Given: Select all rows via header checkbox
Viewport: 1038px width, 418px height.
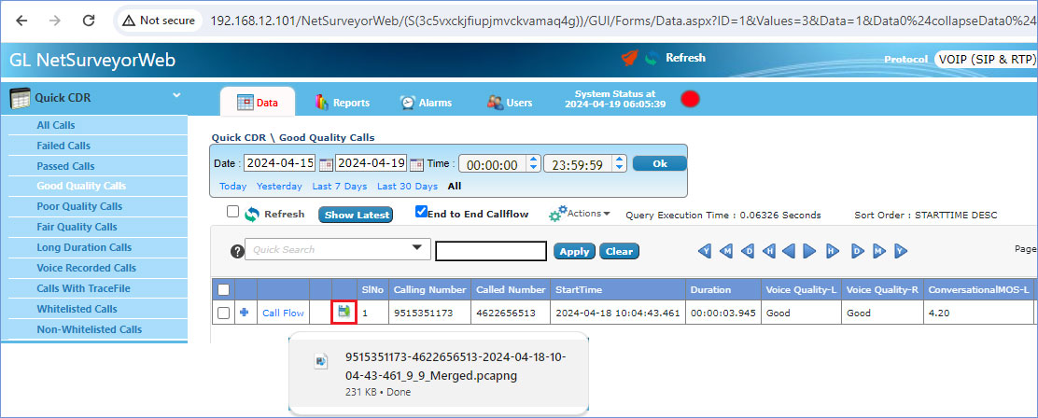Looking at the screenshot, I should 224,289.
